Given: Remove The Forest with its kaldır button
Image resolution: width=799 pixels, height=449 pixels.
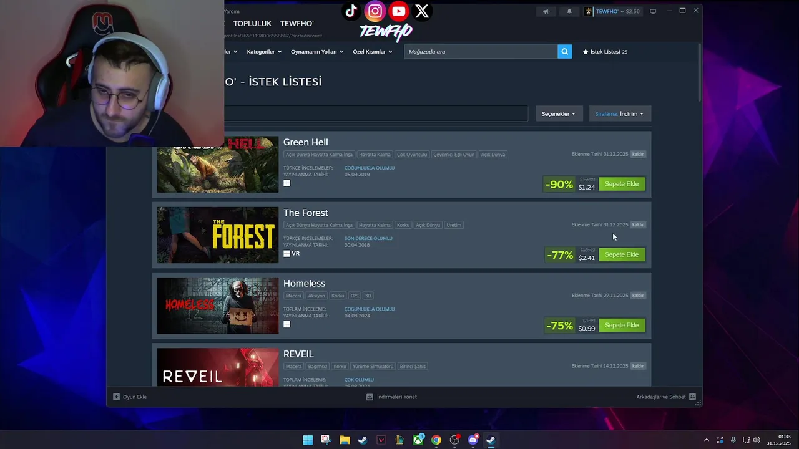Looking at the screenshot, I should click(637, 224).
